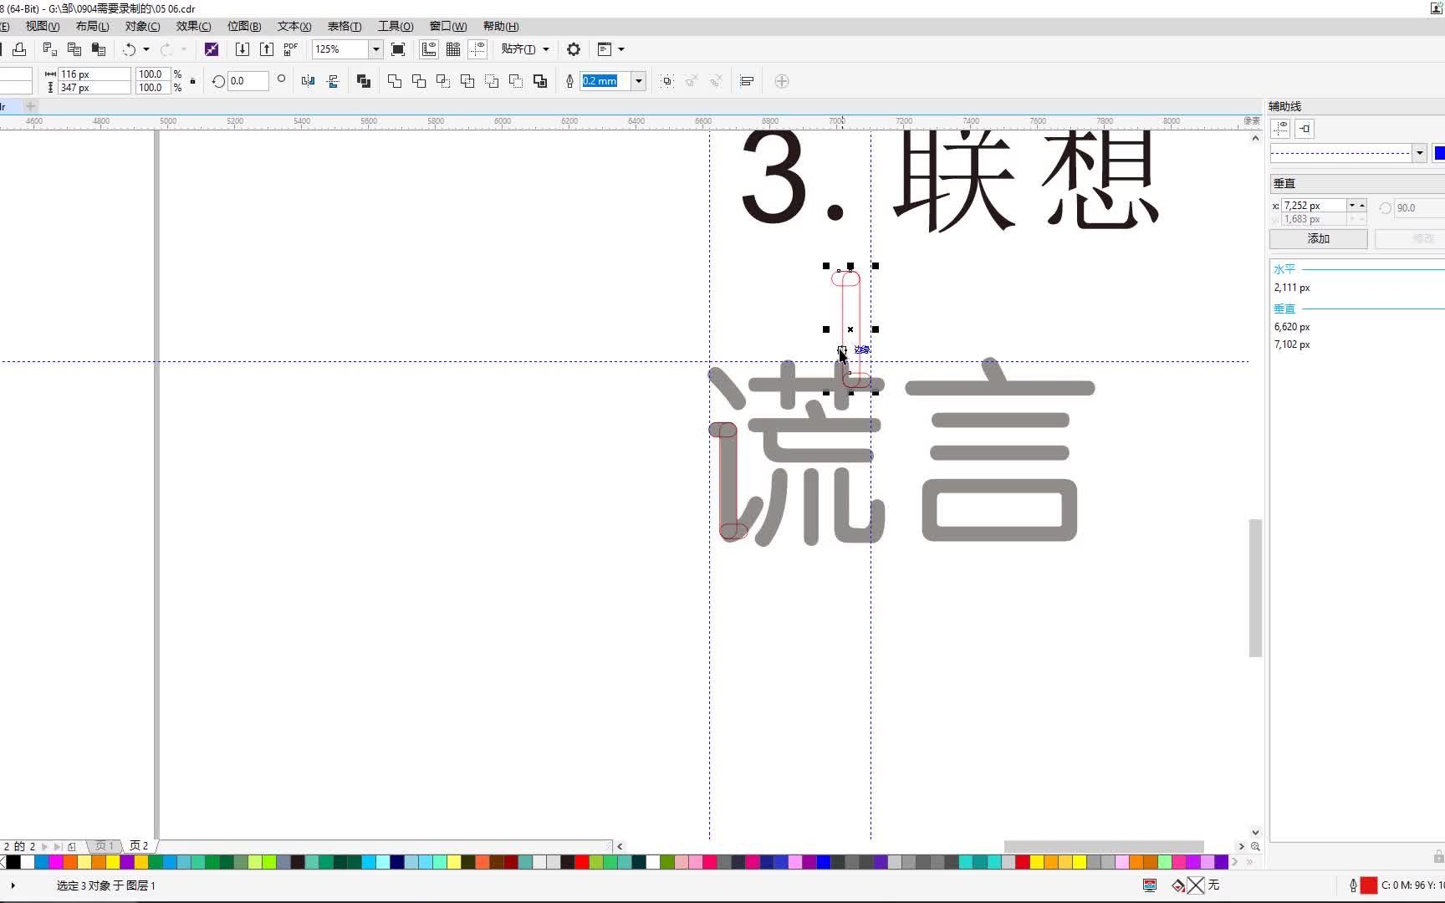Click the application launcher window icon
This screenshot has height=903, width=1445.
(x=605, y=49)
